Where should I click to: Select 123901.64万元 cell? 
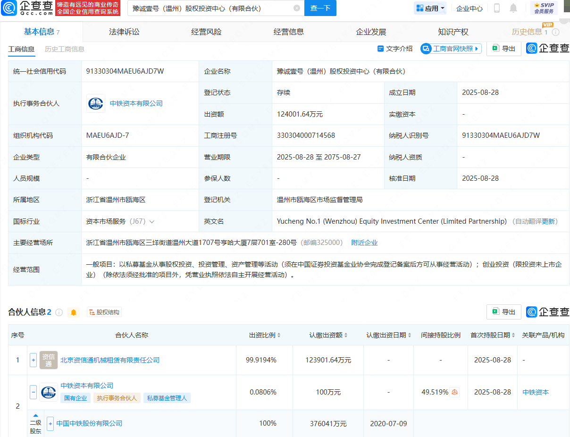coord(328,360)
